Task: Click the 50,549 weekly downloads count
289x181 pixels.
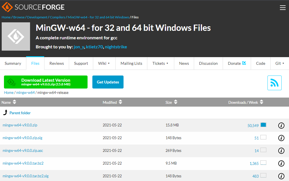Action: (x=253, y=126)
